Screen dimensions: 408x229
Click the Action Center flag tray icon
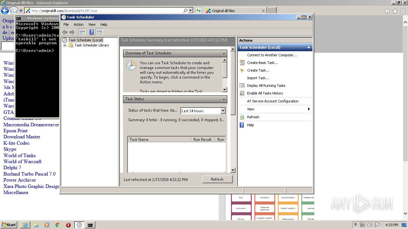[x=378, y=225]
